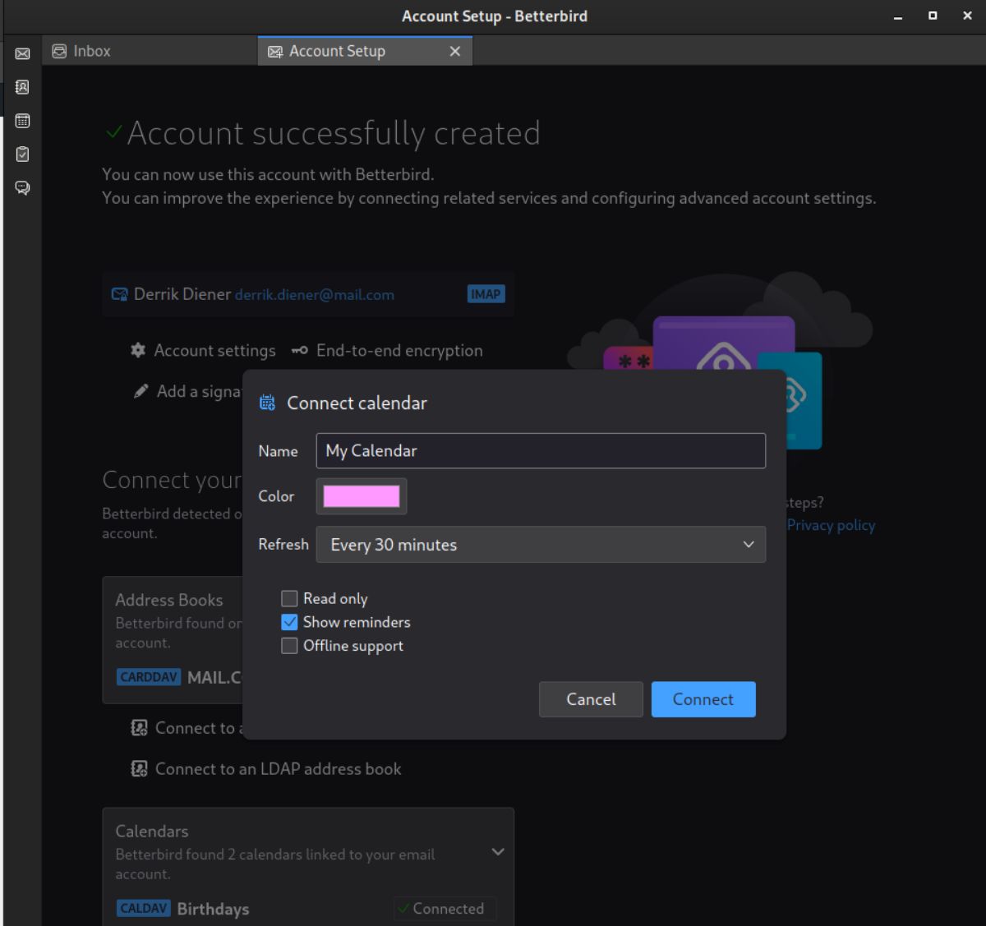Click the calendar Name text field
The height and width of the screenshot is (926, 986).
coord(541,450)
